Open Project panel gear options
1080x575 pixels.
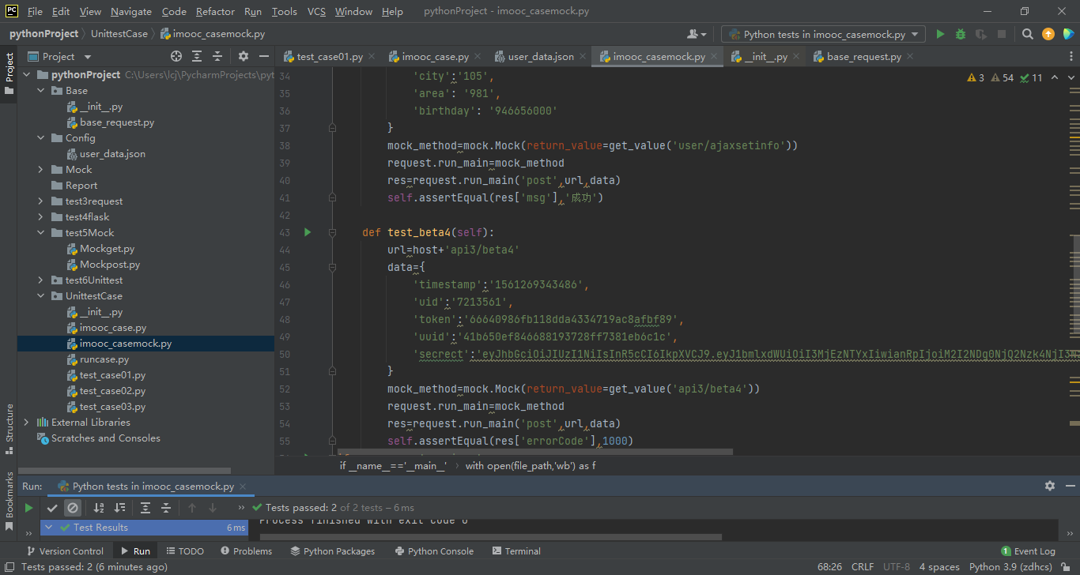pyautogui.click(x=244, y=56)
